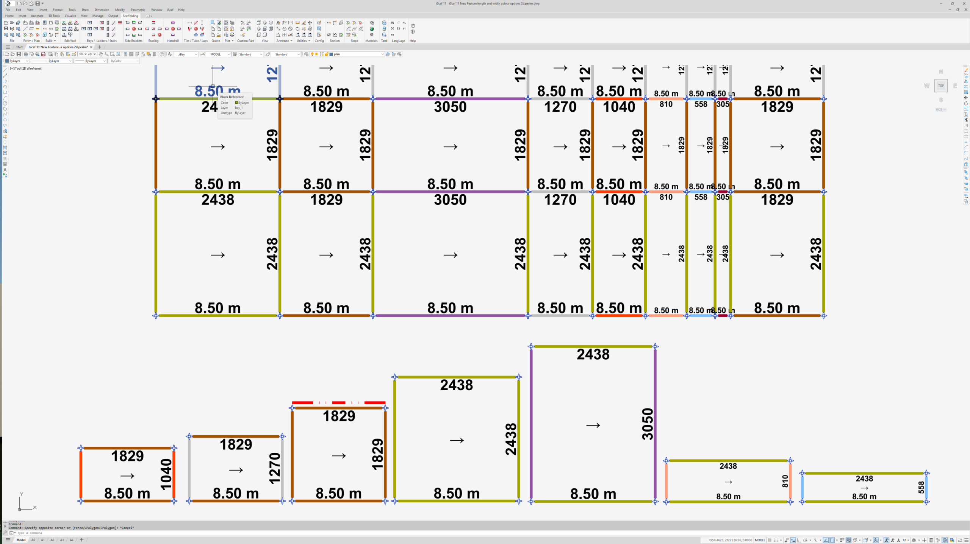Click the Config panel top icon

pyautogui.click(x=319, y=23)
